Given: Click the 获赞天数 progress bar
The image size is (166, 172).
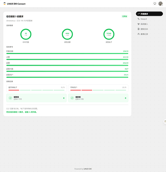Looking at the screenshot, I should (x=67, y=71).
